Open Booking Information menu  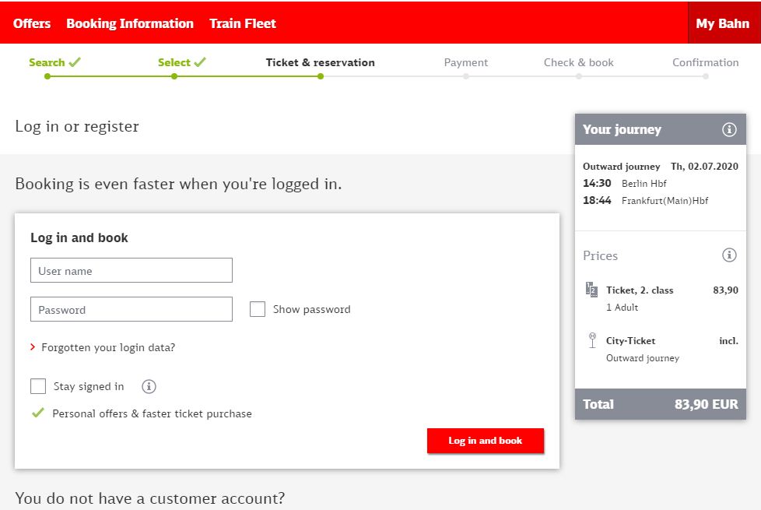click(x=130, y=23)
